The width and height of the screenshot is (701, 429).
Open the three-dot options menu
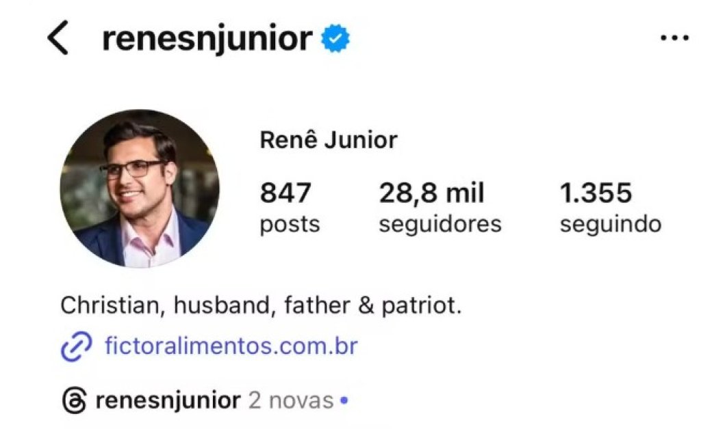[x=674, y=38]
